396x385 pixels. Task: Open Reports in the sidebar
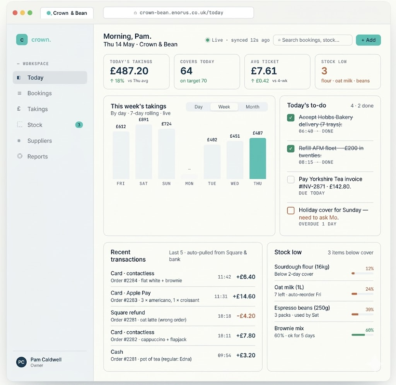pyautogui.click(x=50, y=157)
